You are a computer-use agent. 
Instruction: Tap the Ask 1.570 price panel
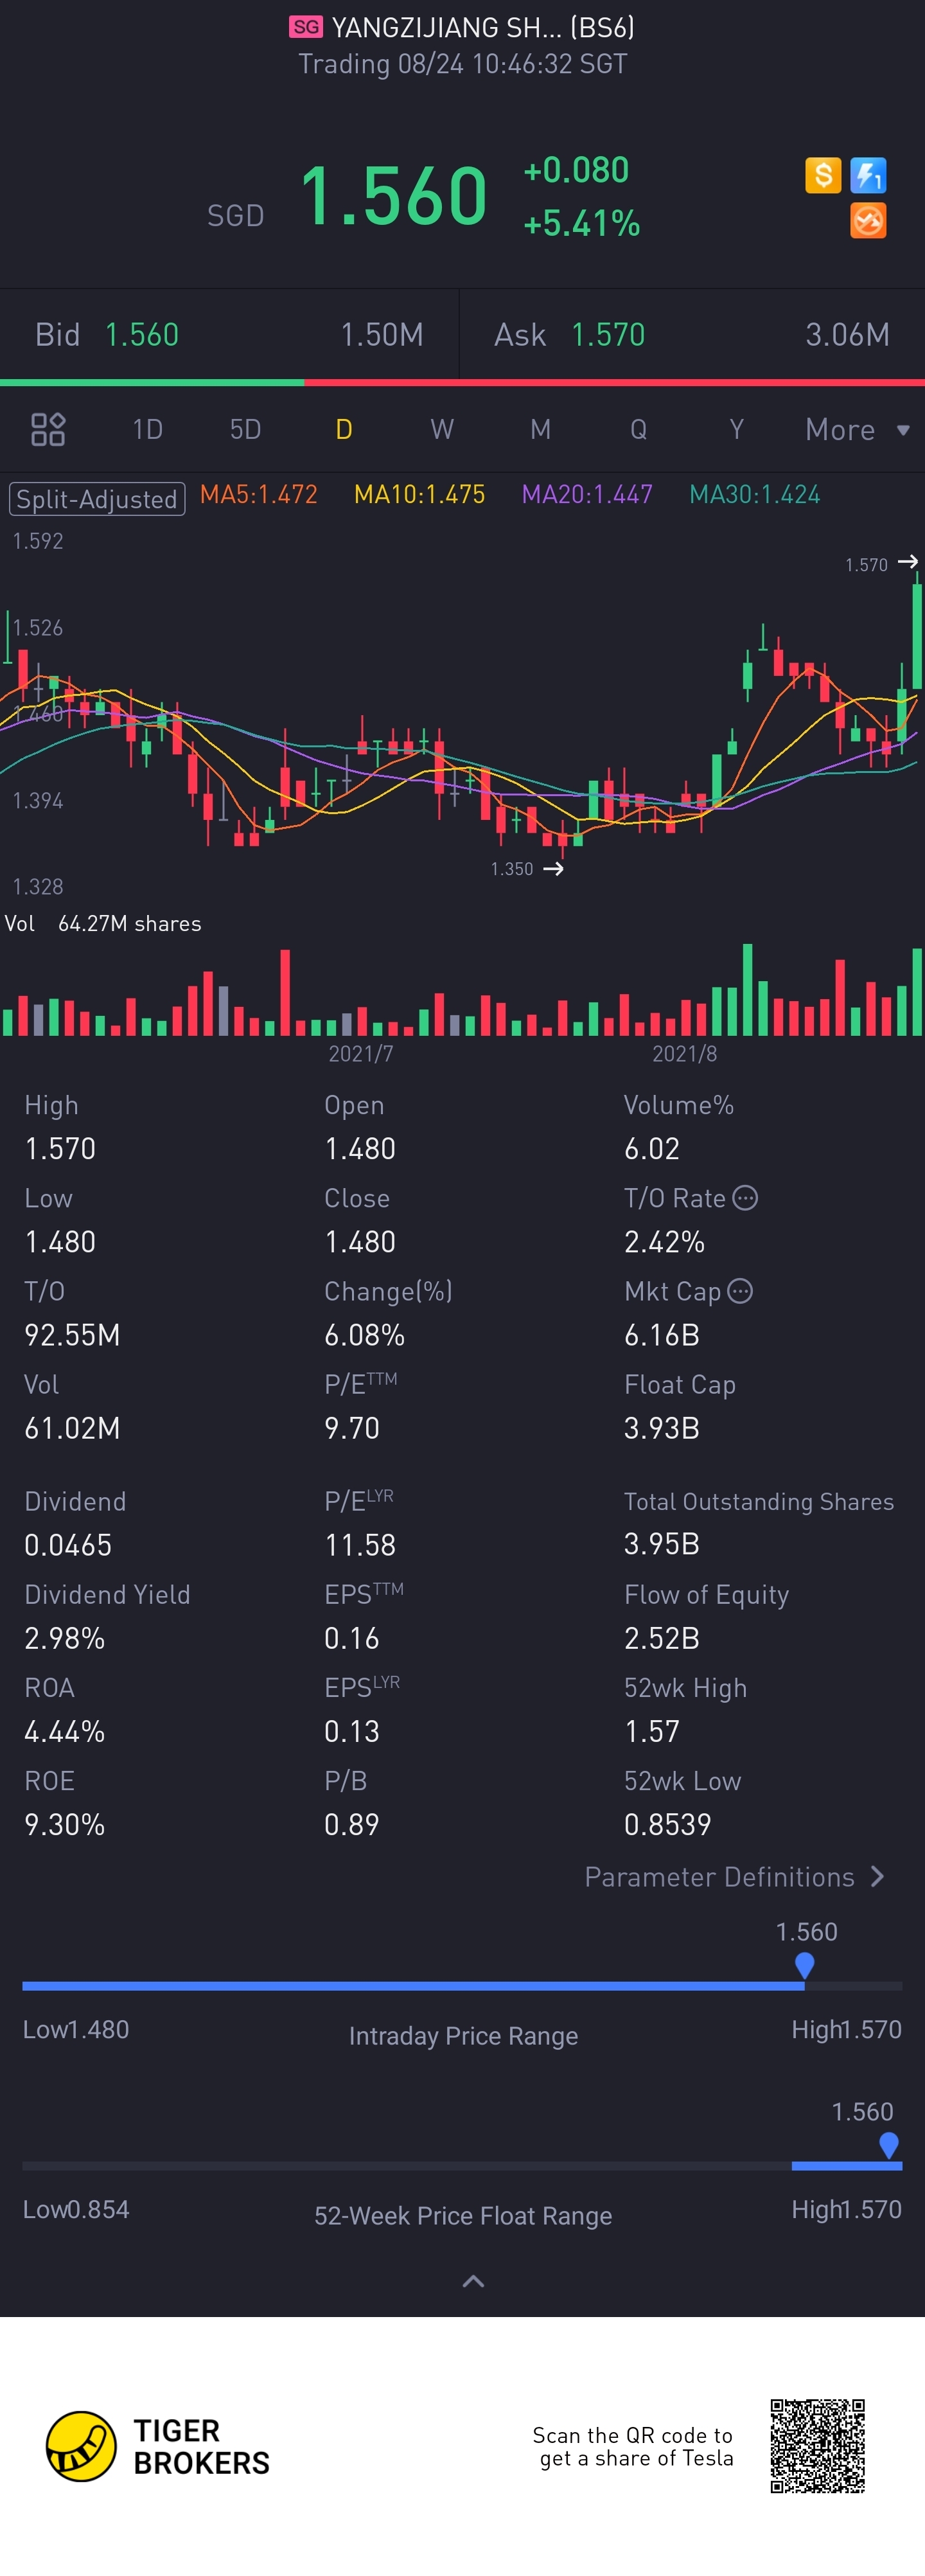(x=692, y=334)
